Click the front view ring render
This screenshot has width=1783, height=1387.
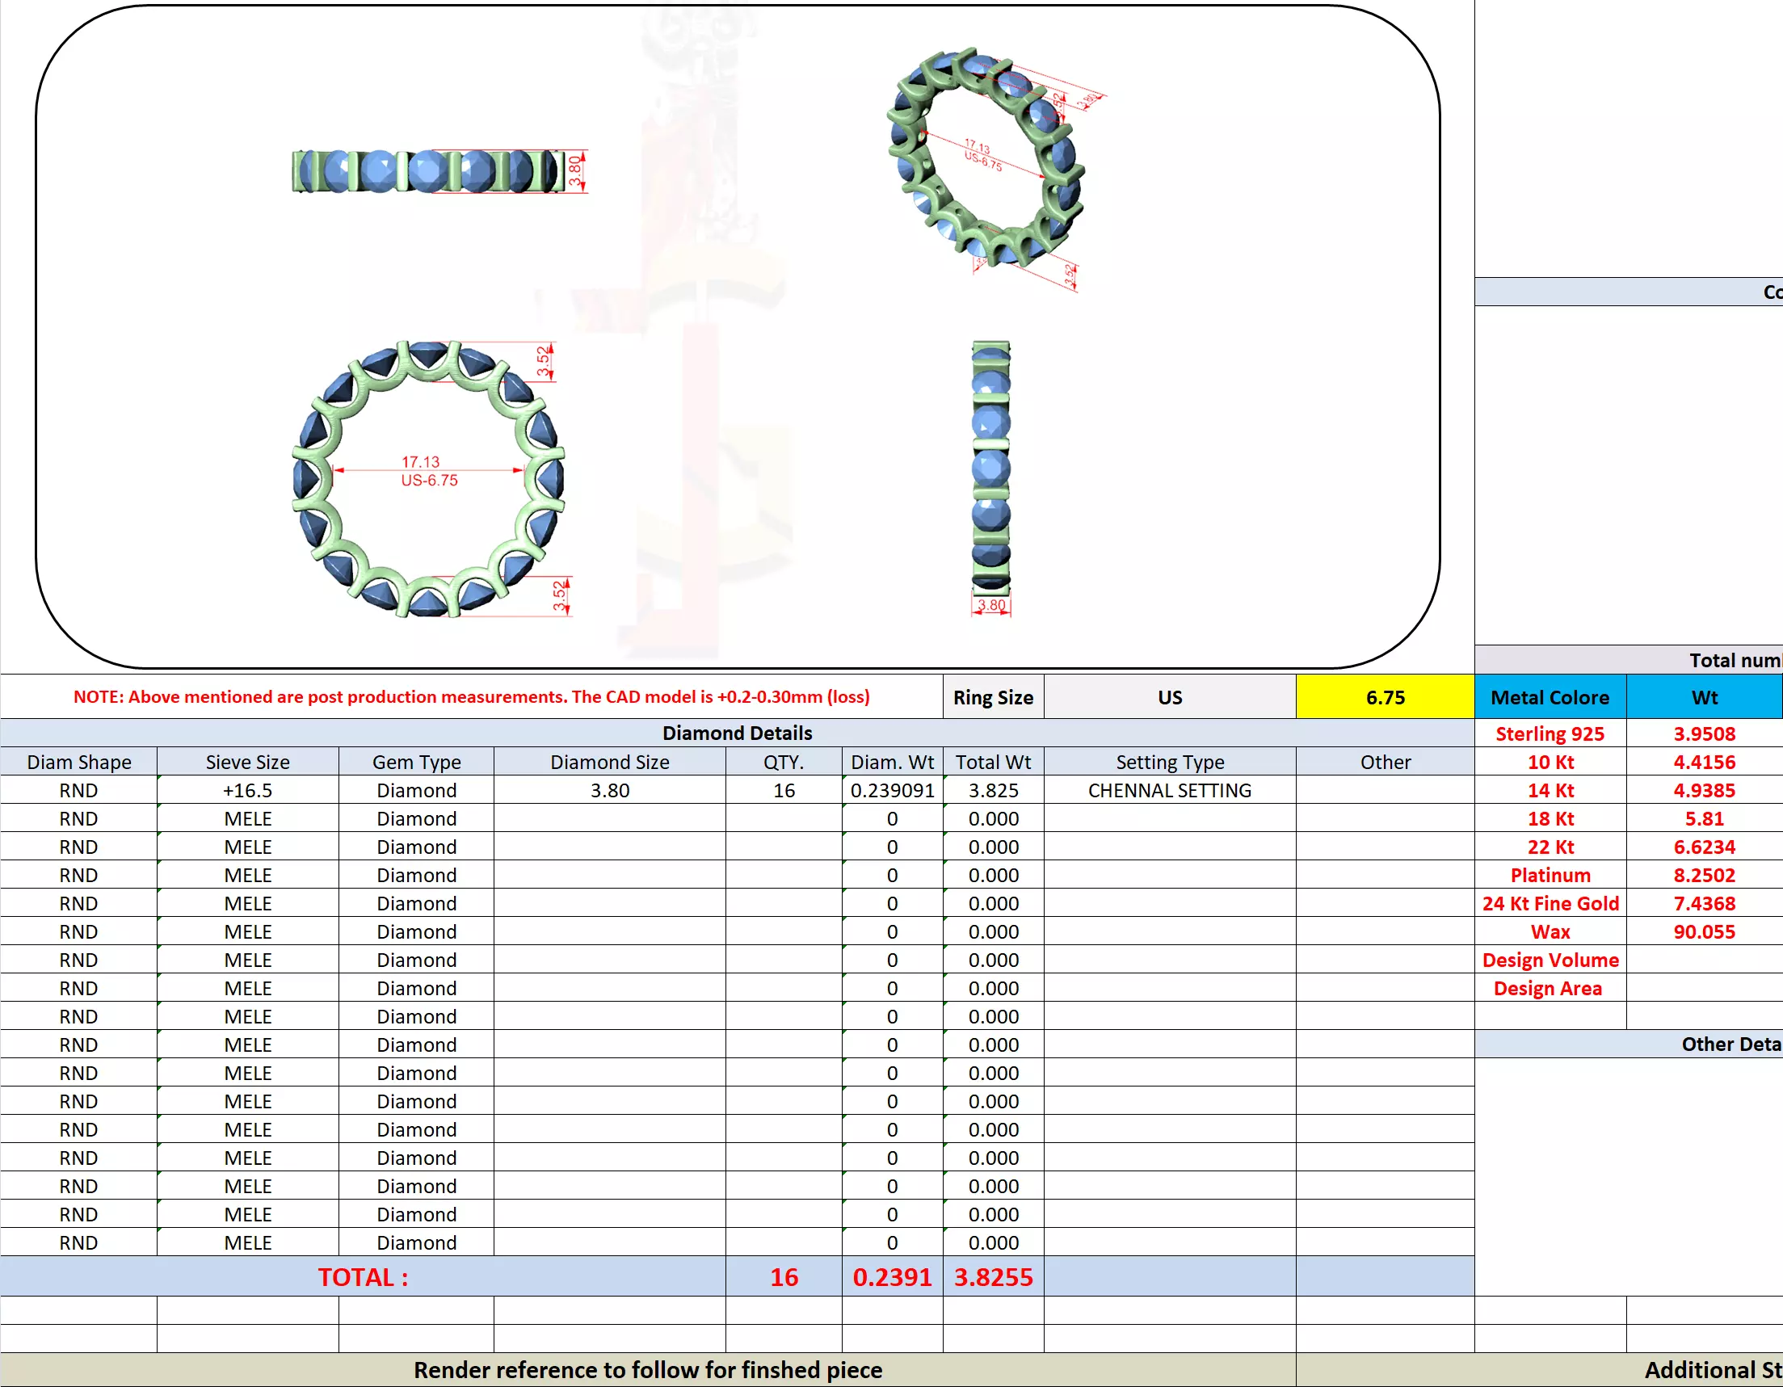click(429, 479)
